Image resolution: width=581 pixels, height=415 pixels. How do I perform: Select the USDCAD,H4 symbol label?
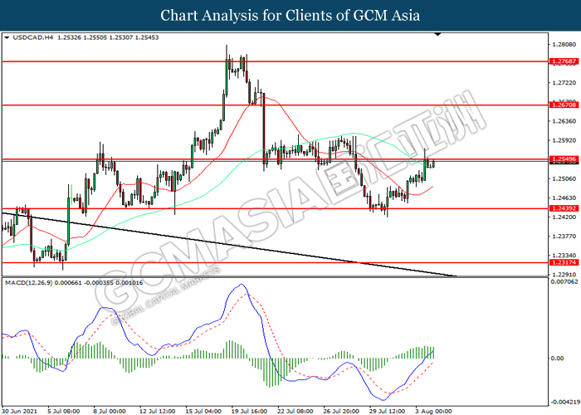click(33, 37)
